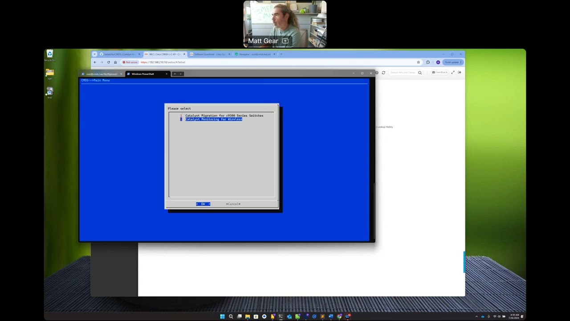Open the Chrome profile avatar
Screen dimensions: 570x321
(x=438, y=62)
